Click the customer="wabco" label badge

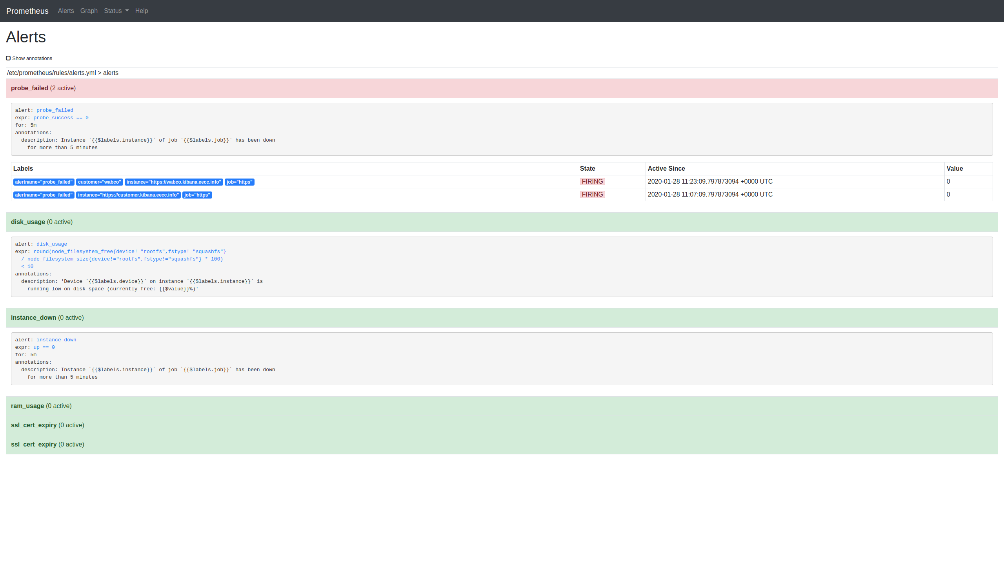pos(99,182)
